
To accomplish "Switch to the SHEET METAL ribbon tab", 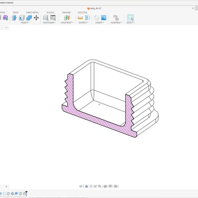I will click(32, 12).
